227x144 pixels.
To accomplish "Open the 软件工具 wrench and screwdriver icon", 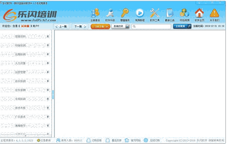I will click(155, 13).
